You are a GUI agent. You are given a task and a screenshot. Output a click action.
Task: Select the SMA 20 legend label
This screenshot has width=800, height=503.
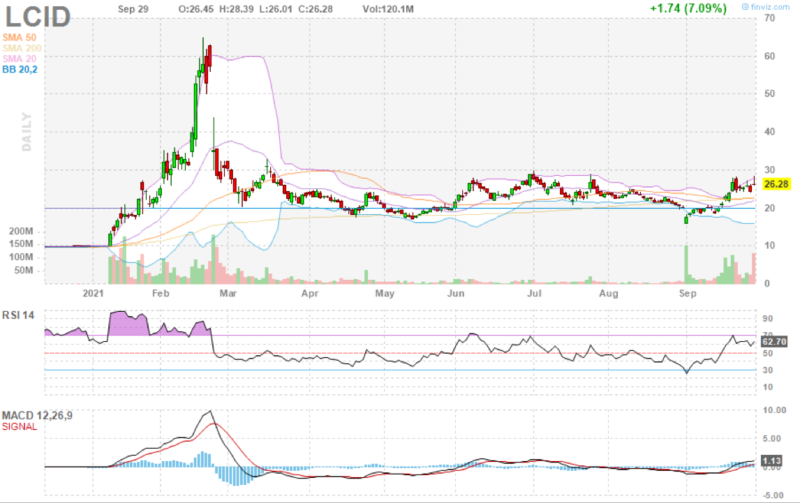pyautogui.click(x=20, y=59)
